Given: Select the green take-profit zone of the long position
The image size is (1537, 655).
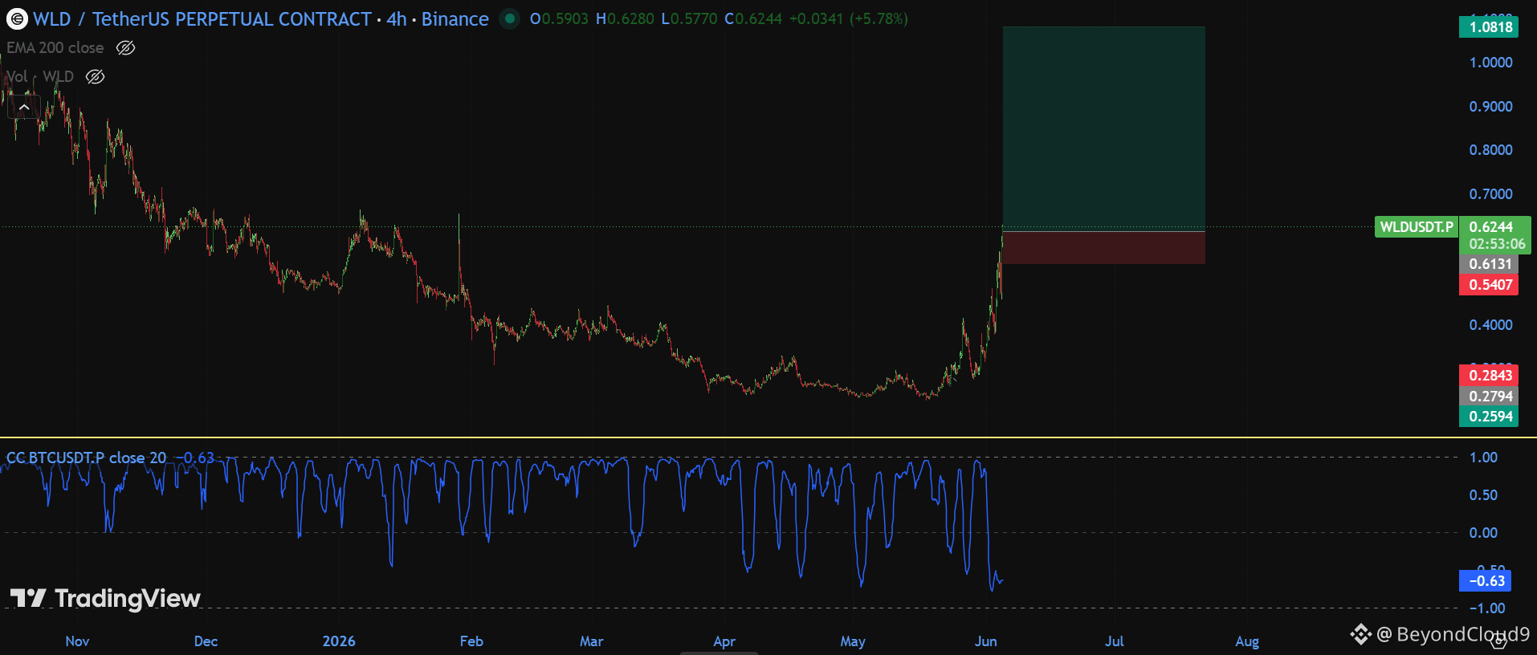Looking at the screenshot, I should coord(1103,128).
